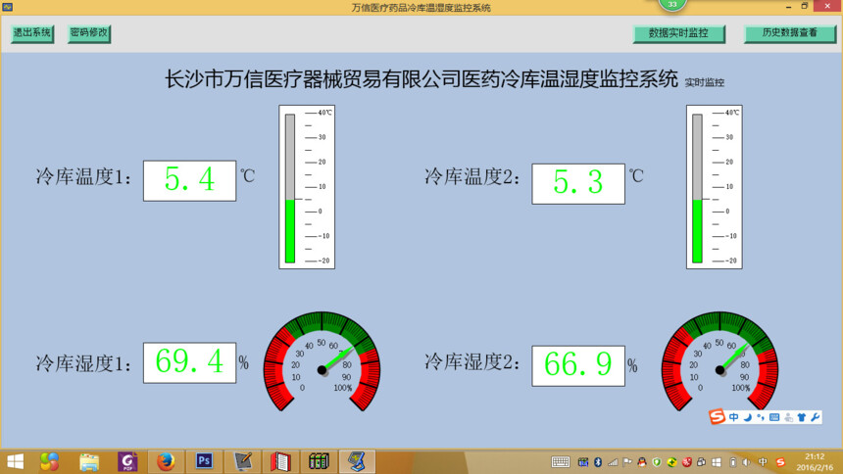Open the Windows Start button
The image size is (843, 474).
(15, 461)
